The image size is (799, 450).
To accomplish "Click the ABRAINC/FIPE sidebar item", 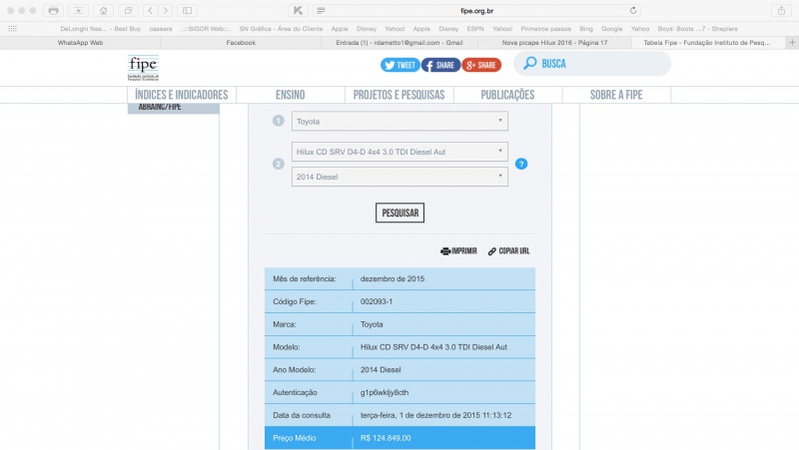I will click(x=173, y=108).
